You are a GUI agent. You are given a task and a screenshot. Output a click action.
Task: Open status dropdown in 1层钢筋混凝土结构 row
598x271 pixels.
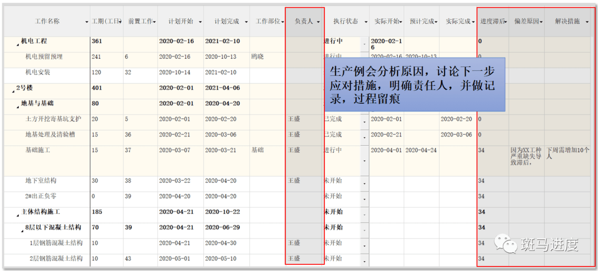coord(364,247)
